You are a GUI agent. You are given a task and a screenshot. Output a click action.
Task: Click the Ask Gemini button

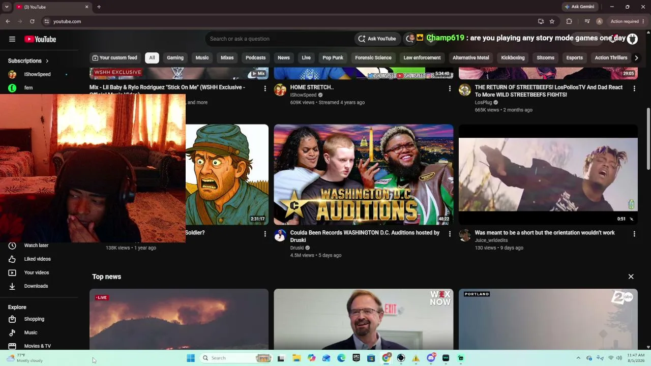[x=579, y=7]
